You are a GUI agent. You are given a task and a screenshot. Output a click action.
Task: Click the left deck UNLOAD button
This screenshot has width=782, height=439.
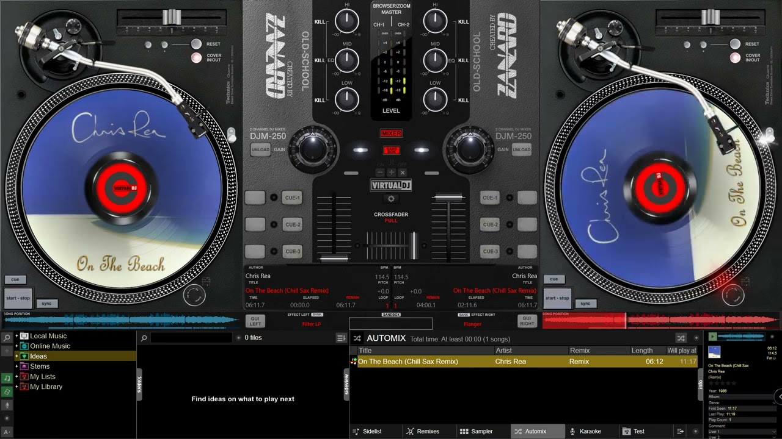click(260, 150)
